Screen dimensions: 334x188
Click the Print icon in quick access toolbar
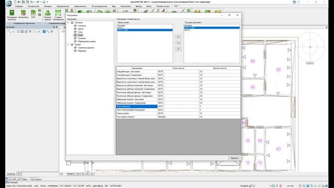tap(44, 2)
